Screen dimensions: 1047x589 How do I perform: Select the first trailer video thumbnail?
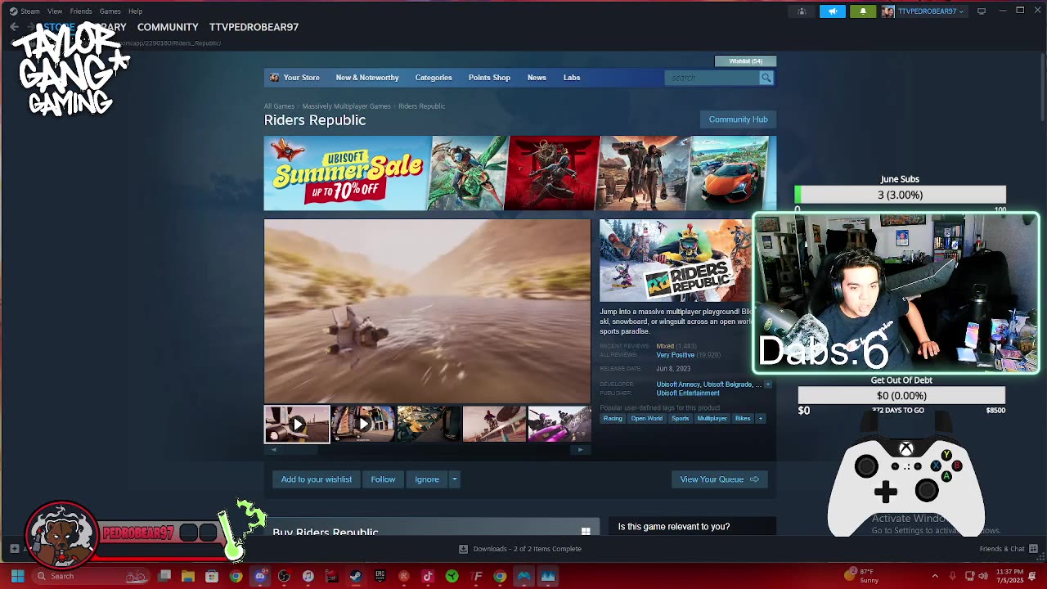(x=297, y=425)
